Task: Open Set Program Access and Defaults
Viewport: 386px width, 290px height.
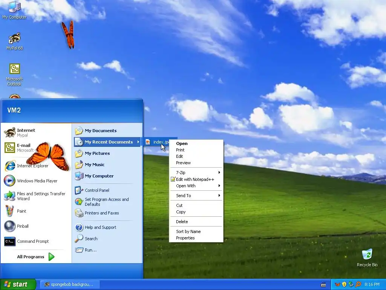Action: [x=107, y=202]
